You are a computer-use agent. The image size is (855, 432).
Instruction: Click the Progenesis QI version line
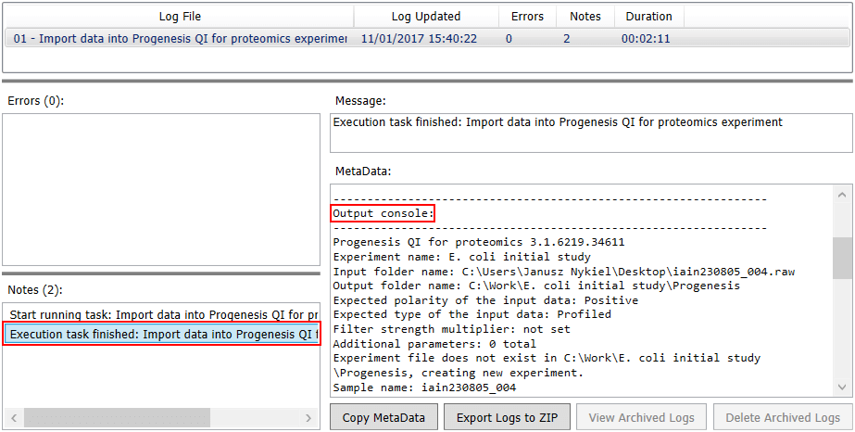pos(479,242)
